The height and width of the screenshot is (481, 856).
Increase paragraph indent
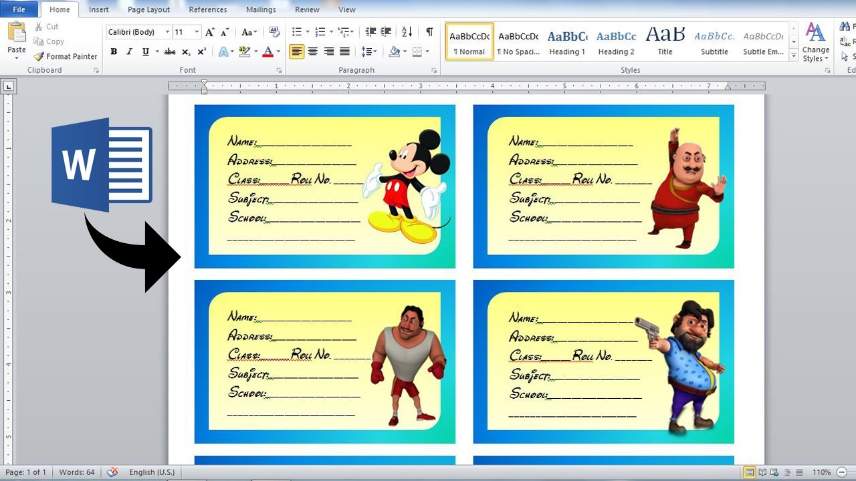pos(386,32)
